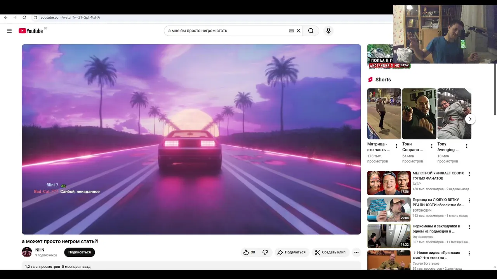The height and width of the screenshot is (279, 497).
Task: Open options for the Матрица short
Action: pos(396,146)
